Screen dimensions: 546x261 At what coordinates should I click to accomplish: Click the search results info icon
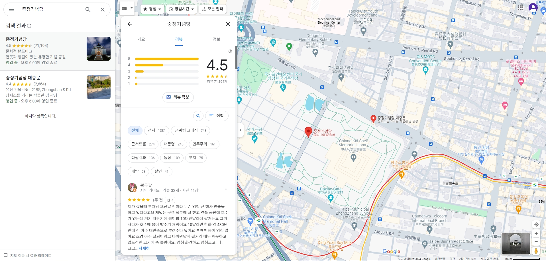click(x=29, y=26)
